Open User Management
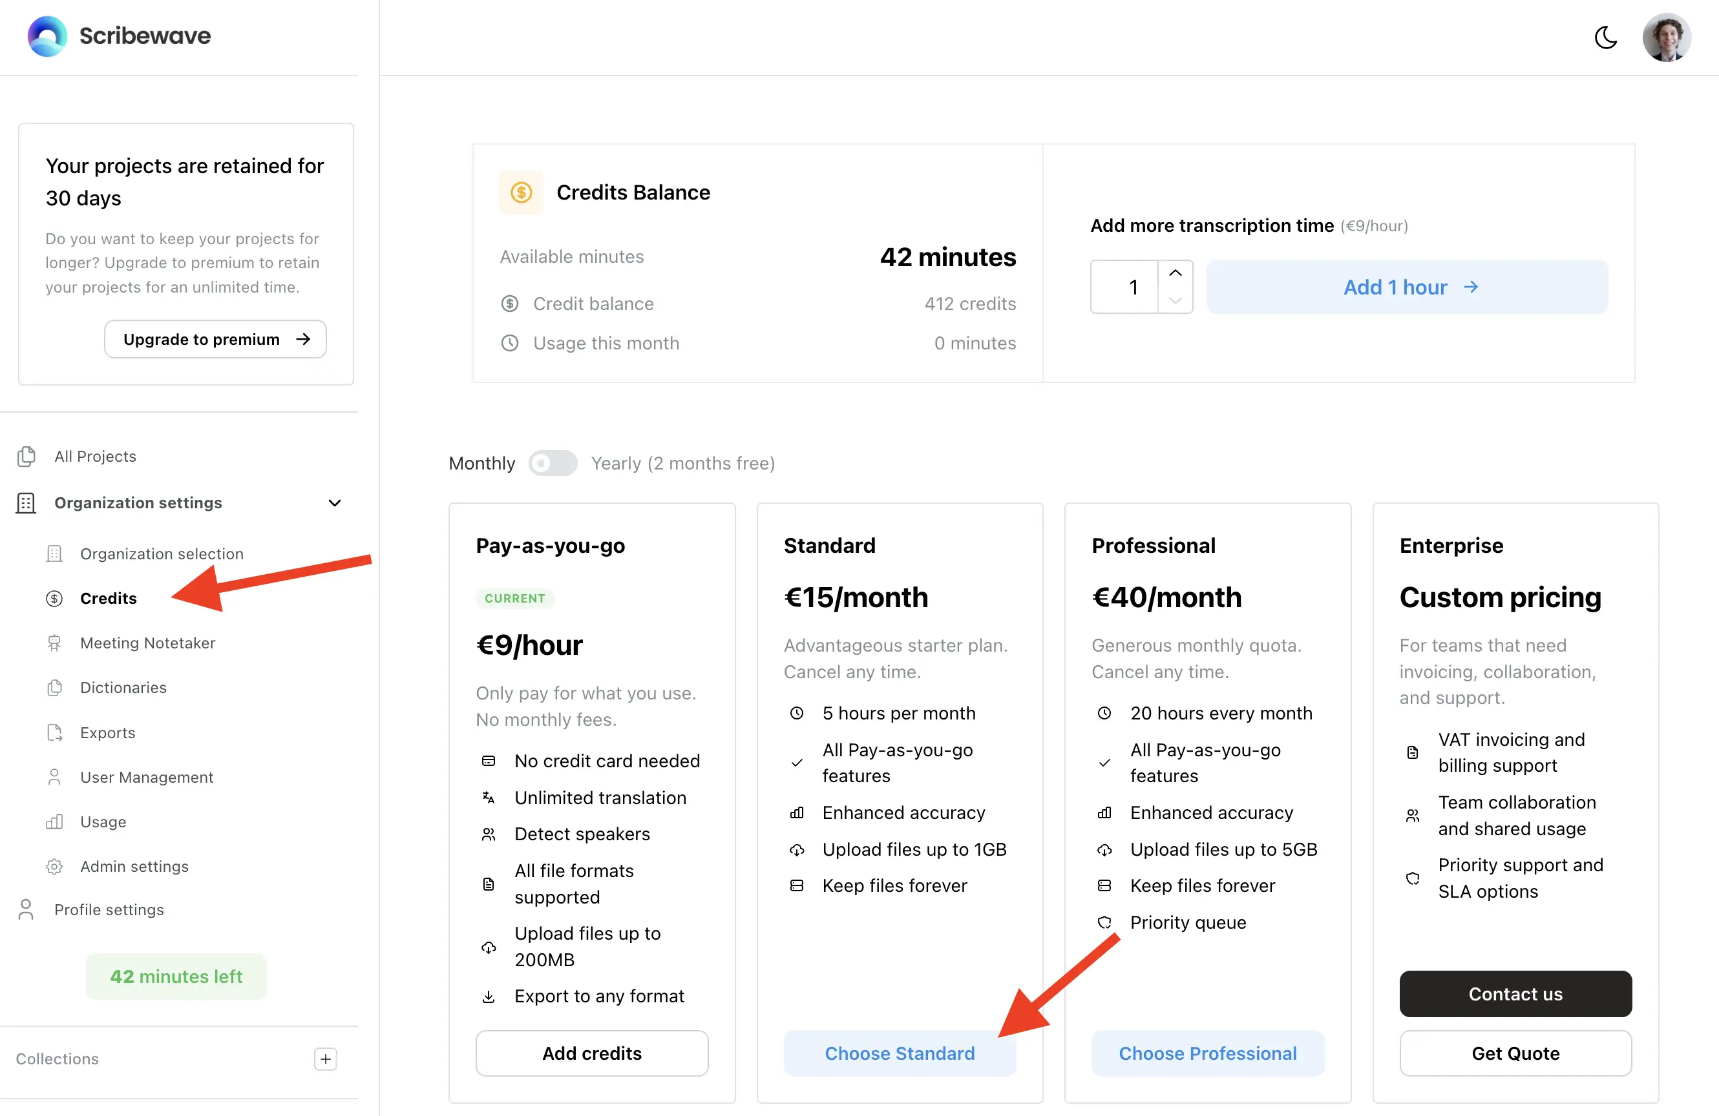Screen dimensions: 1719x1116 pyautogui.click(x=147, y=778)
